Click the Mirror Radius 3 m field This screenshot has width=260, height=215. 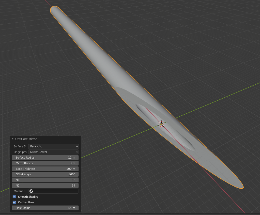pos(45,163)
